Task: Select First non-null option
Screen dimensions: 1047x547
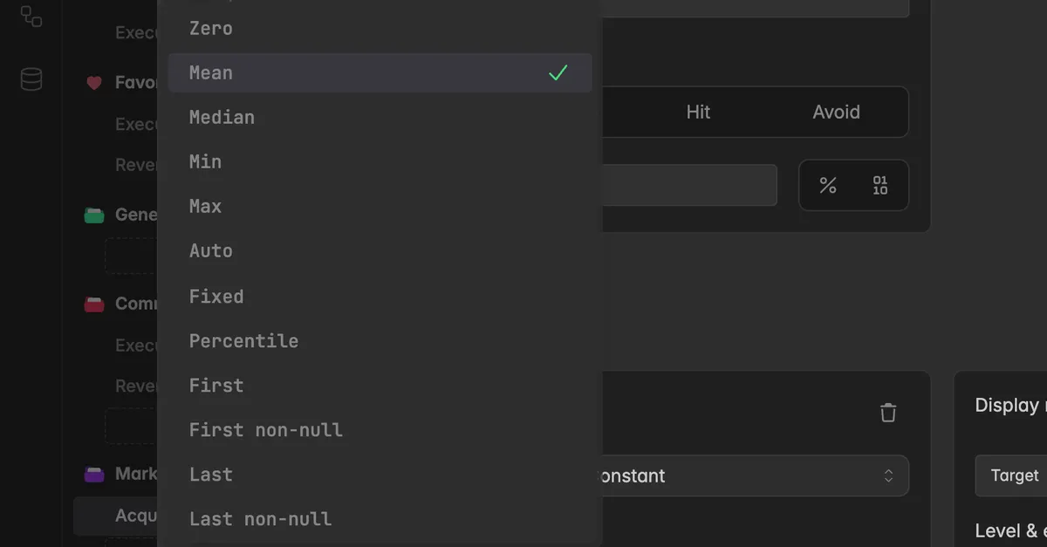Action: [380, 429]
